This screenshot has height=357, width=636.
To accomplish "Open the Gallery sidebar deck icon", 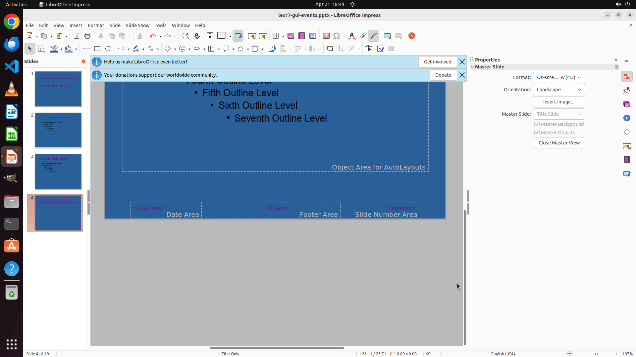I will coord(627,104).
